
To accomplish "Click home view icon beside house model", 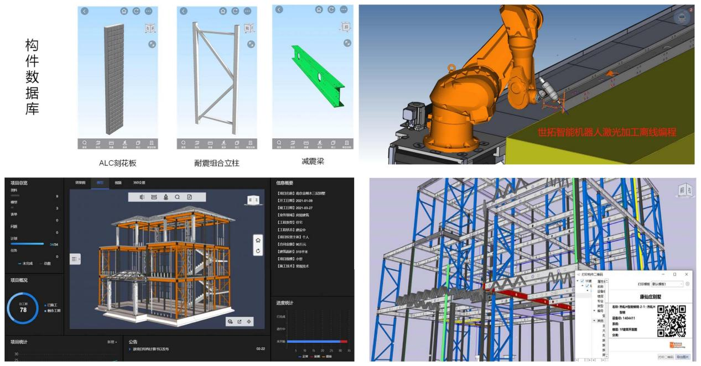I will click(x=257, y=240).
